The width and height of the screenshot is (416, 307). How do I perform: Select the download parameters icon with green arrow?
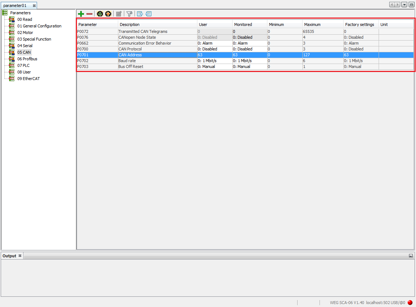pos(100,14)
